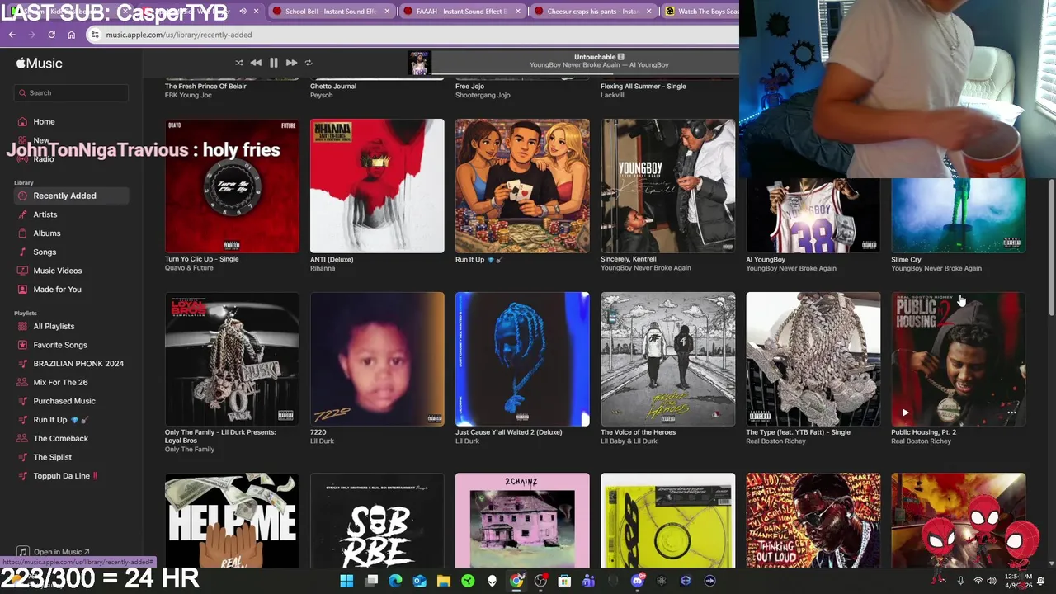1056x594 pixels.
Task: Click the Open in Music link
Action: [54, 551]
